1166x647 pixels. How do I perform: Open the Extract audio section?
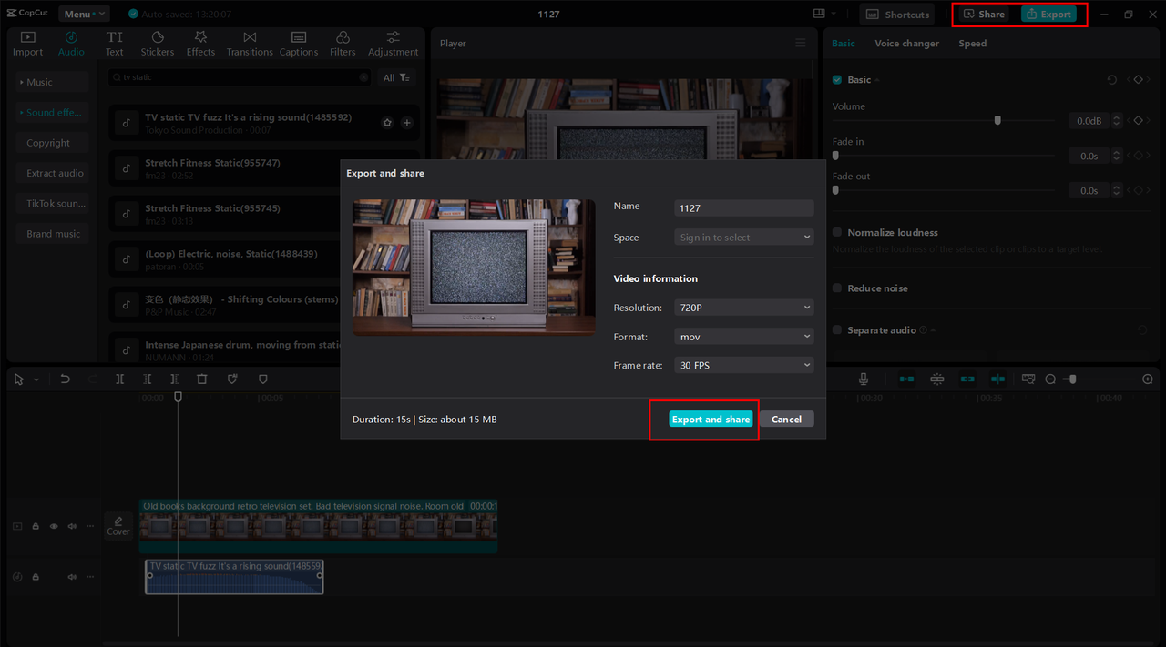[x=52, y=173]
